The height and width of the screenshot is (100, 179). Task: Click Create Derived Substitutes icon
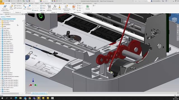66,7
